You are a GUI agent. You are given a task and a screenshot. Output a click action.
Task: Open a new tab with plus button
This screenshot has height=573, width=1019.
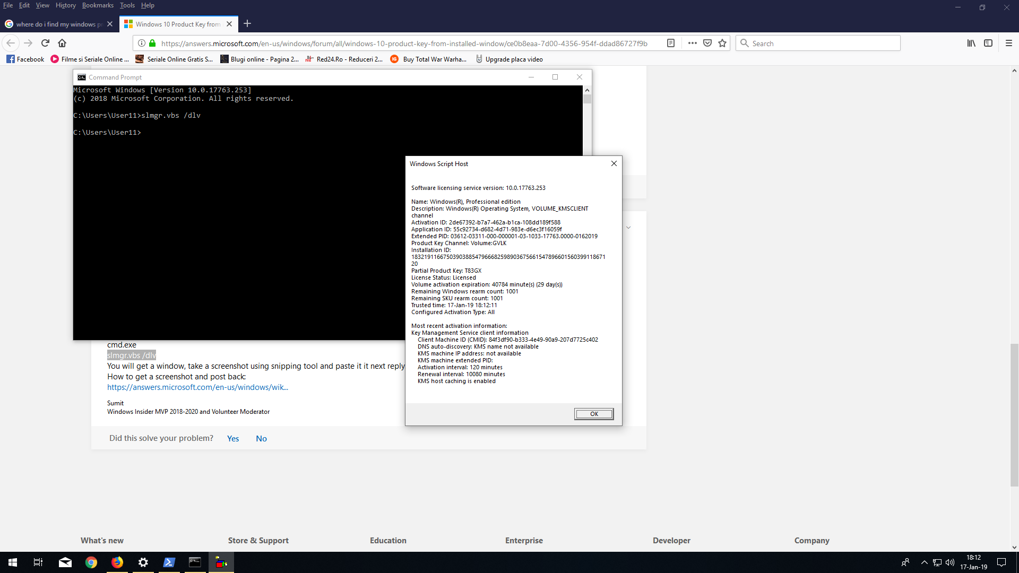coord(247,24)
